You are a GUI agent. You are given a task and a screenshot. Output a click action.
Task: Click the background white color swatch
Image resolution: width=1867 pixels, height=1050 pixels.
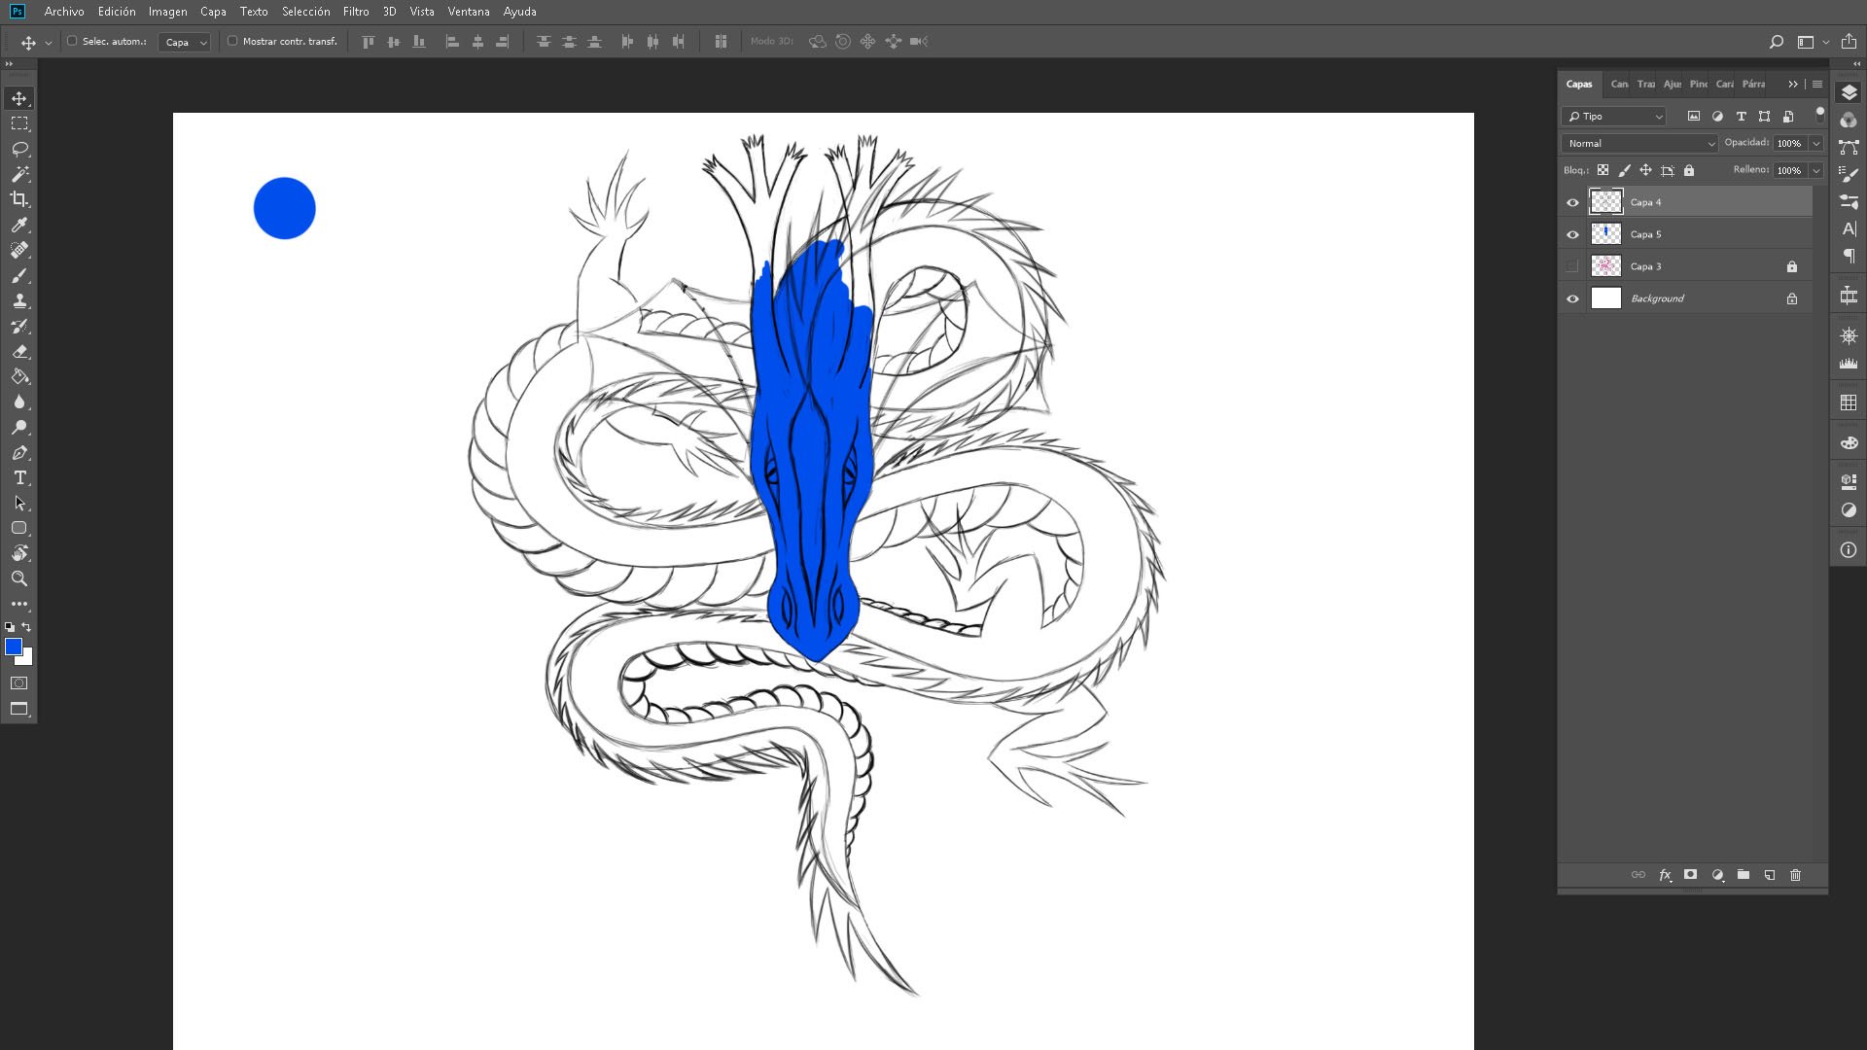coord(27,659)
